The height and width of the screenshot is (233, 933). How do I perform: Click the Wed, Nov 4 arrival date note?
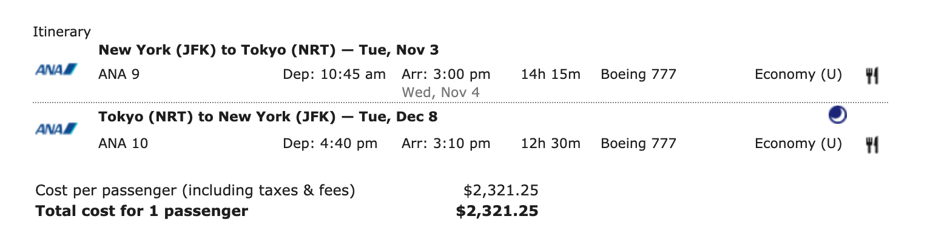441,93
